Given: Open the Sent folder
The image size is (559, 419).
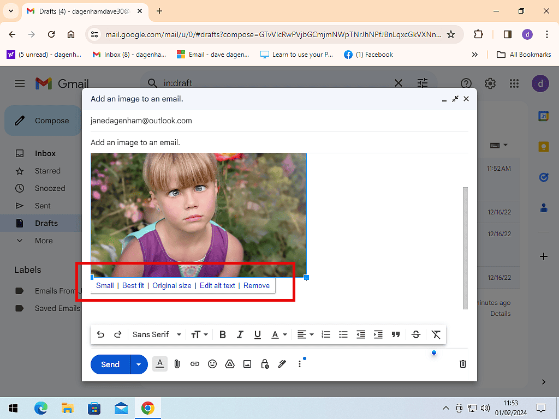Looking at the screenshot, I should click(x=43, y=206).
